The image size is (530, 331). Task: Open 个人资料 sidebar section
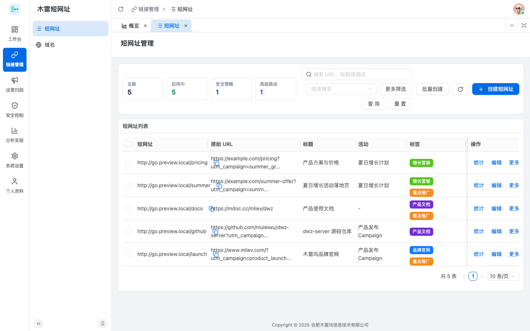tap(15, 186)
